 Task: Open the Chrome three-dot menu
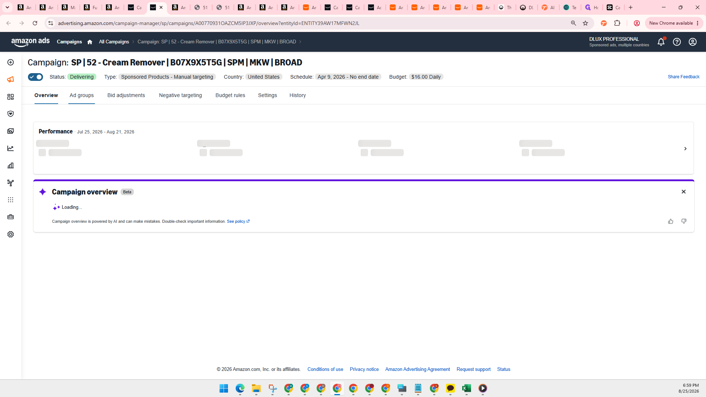coord(698,23)
